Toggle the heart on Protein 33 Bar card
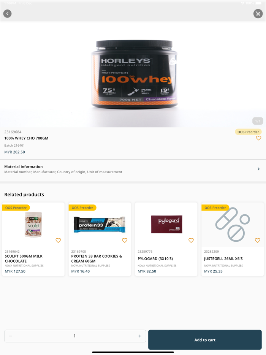The image size is (266, 355). [x=125, y=240]
